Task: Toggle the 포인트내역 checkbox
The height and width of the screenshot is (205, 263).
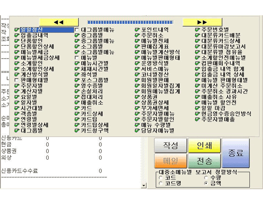Action: click(137, 30)
